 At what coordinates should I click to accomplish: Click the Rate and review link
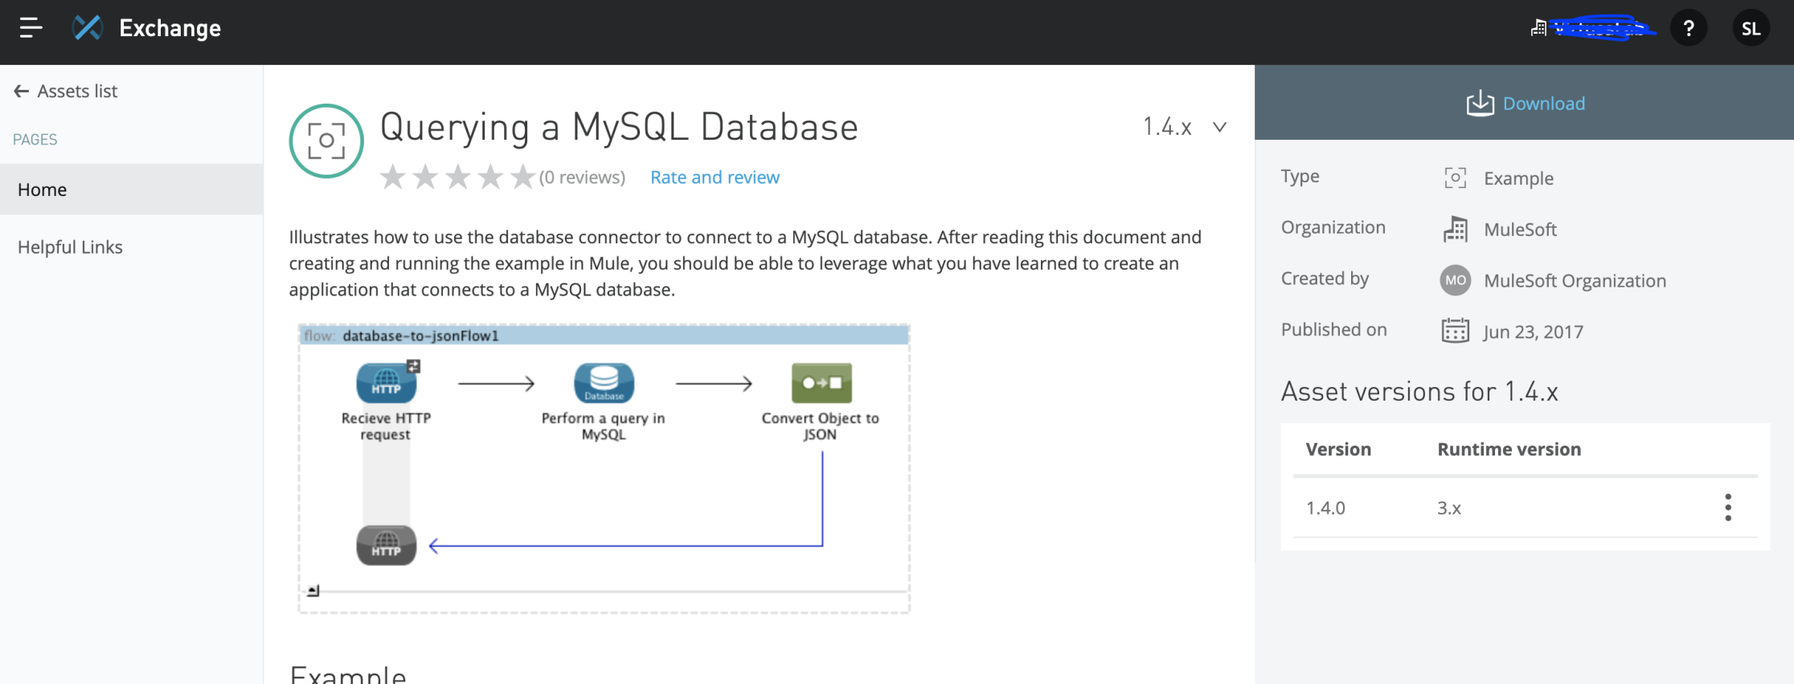pyautogui.click(x=715, y=177)
